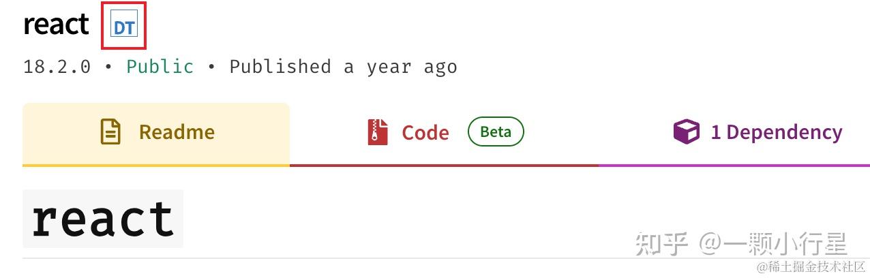Click the Readme document icon
This screenshot has width=870, height=278.
click(x=110, y=132)
